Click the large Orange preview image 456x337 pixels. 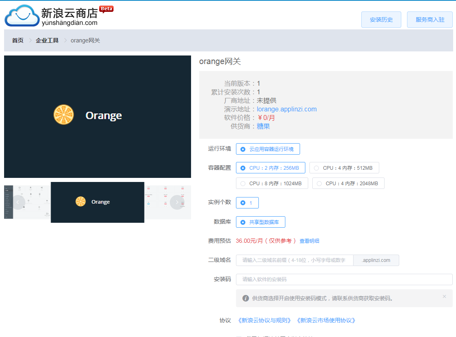tap(98, 117)
